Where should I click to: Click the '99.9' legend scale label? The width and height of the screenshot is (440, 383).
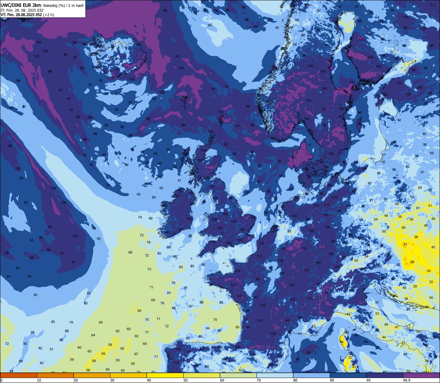click(x=407, y=380)
